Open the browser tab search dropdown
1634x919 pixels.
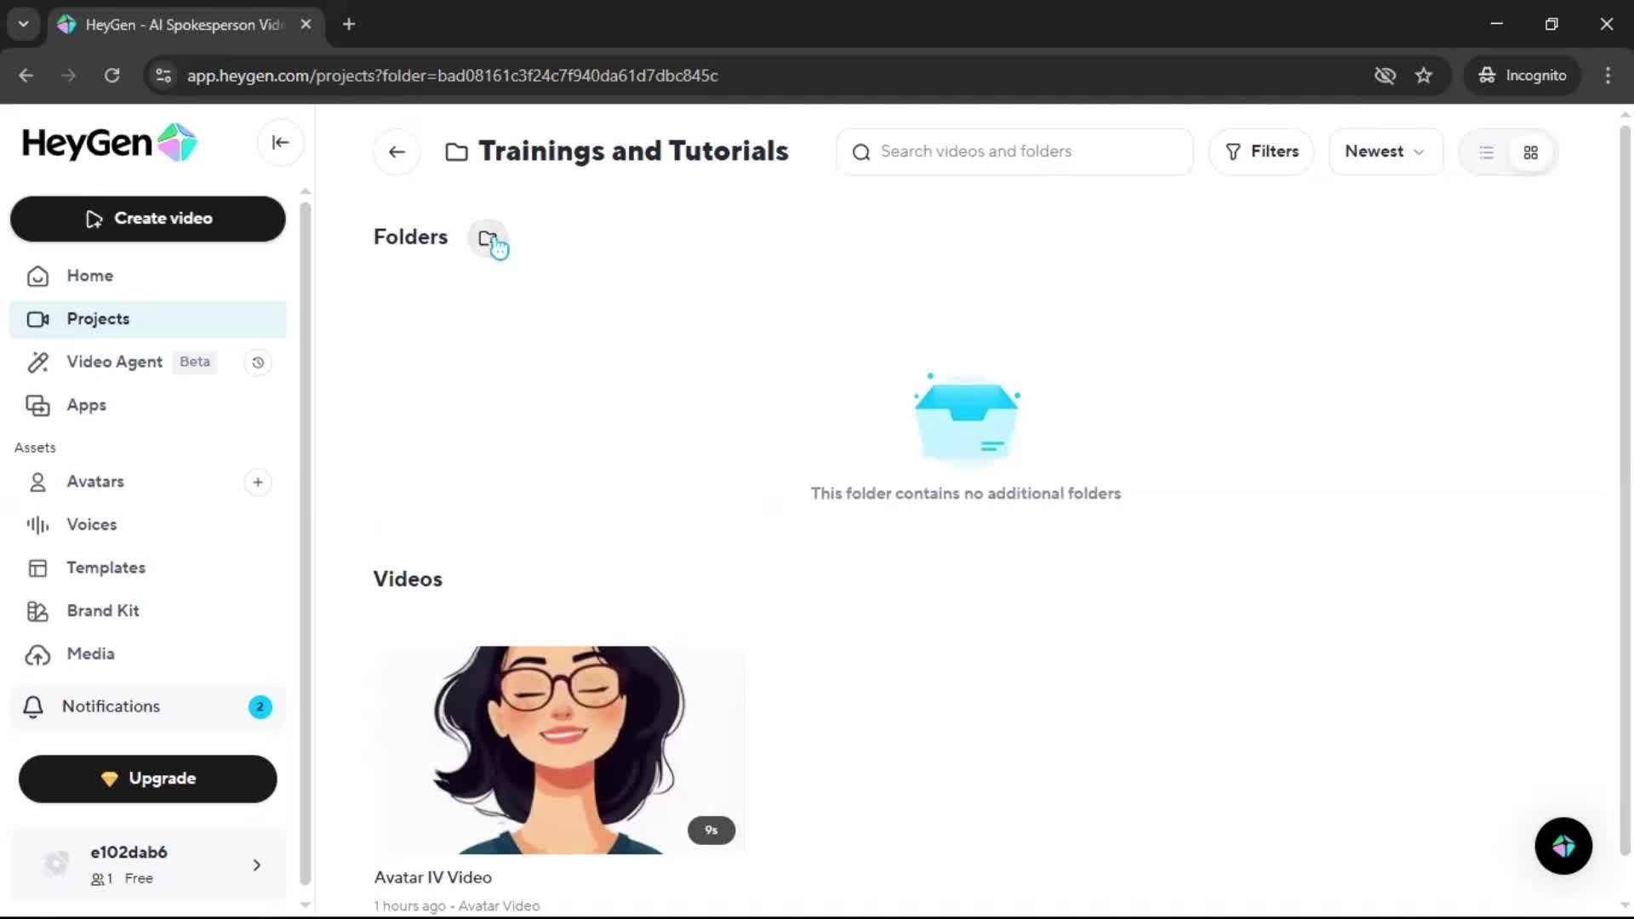(x=24, y=24)
